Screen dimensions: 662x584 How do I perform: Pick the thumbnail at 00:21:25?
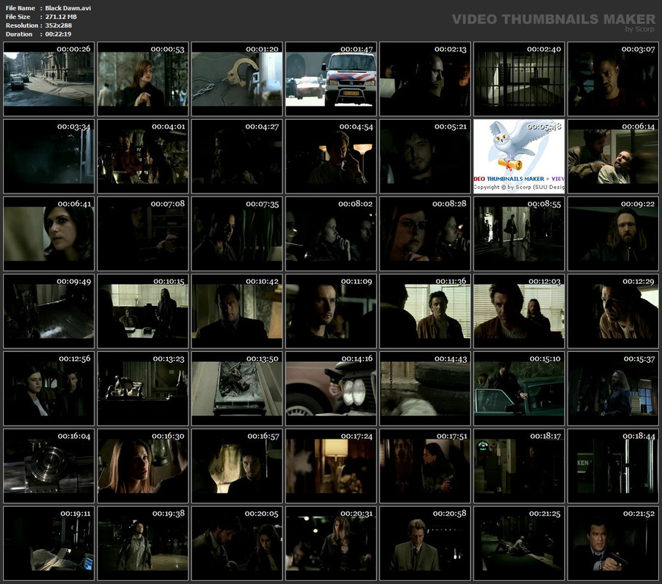[x=519, y=543]
